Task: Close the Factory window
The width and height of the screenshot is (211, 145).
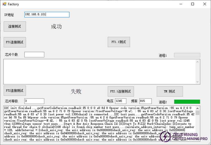Action: point(205,4)
